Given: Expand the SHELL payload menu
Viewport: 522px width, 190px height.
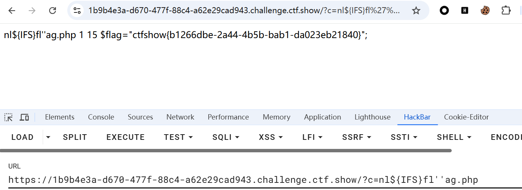Looking at the screenshot, I should coord(454,137).
